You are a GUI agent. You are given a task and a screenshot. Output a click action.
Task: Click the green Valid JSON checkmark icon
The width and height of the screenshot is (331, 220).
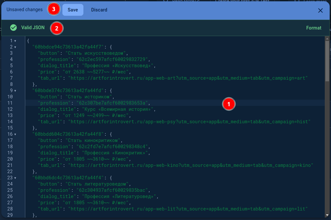coord(13,28)
